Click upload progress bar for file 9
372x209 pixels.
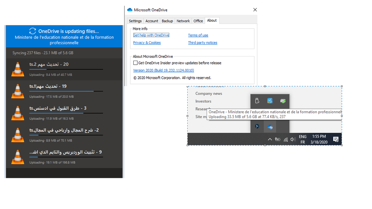pos(66,157)
